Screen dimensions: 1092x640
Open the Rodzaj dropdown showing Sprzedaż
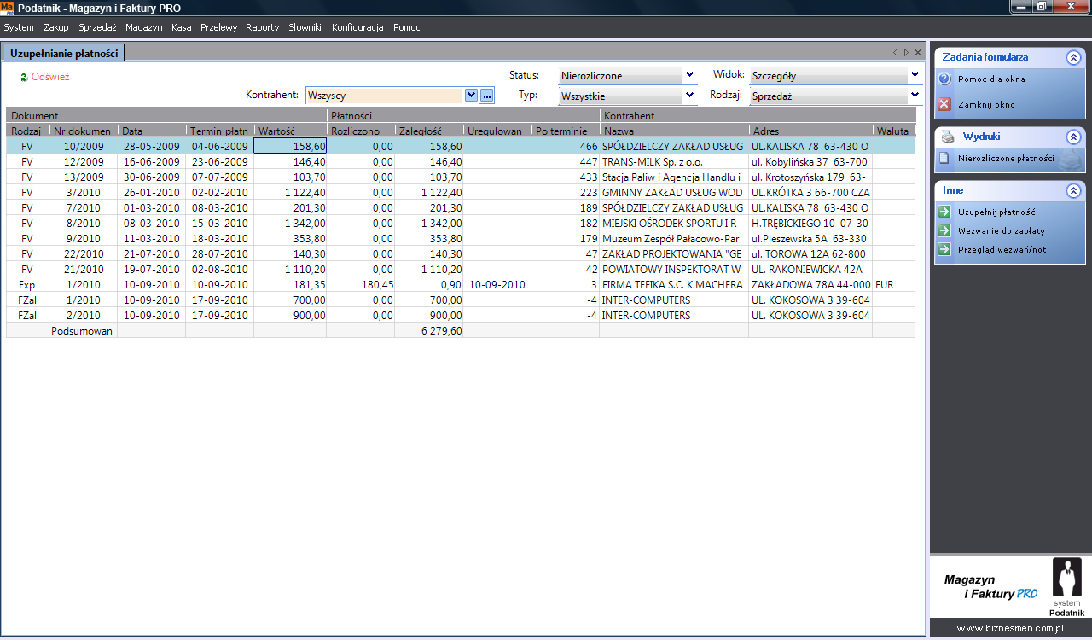point(915,96)
